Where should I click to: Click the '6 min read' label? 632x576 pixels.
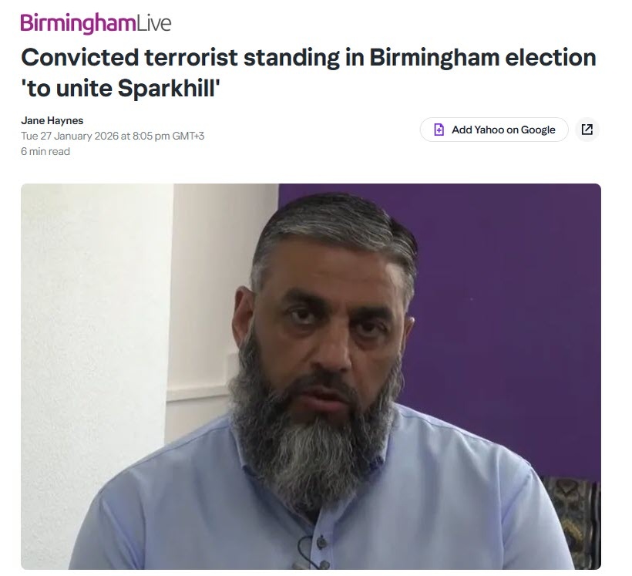click(x=45, y=151)
